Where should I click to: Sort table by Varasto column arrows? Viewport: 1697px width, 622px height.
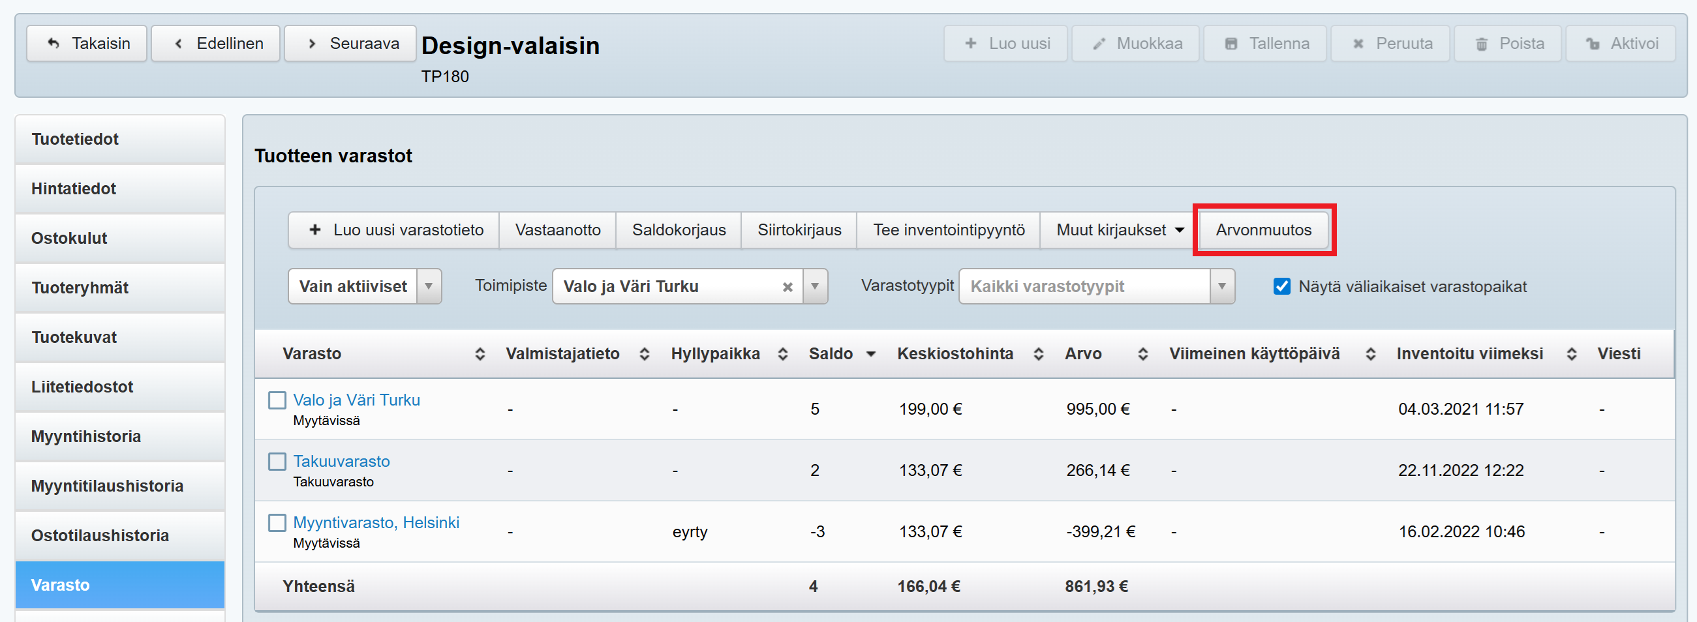pos(480,354)
